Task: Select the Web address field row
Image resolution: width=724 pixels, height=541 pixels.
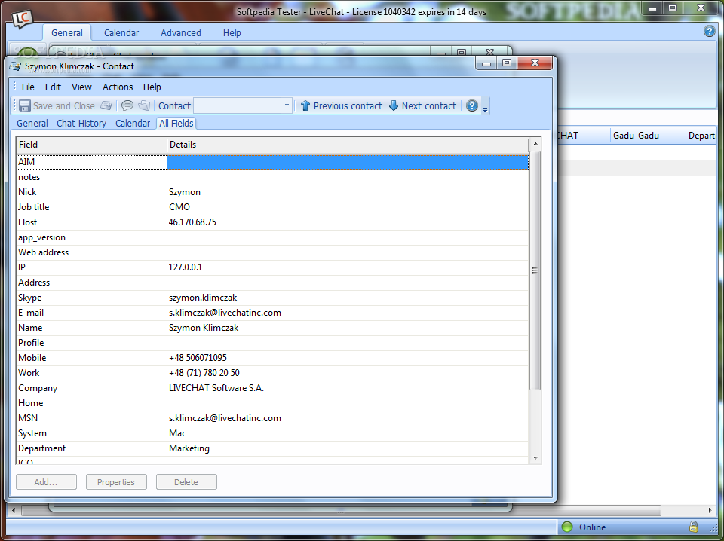Action: coord(272,252)
